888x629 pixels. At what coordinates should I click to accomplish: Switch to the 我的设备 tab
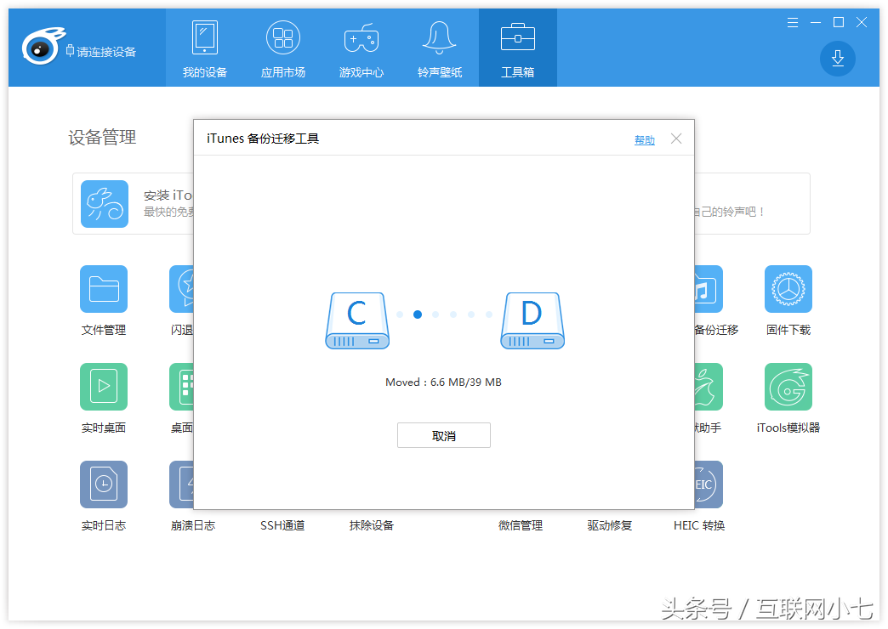[205, 49]
